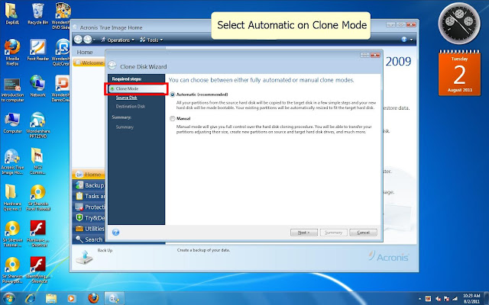Select the Summary step in sidebar
This screenshot has width=489, height=305.
tap(125, 127)
